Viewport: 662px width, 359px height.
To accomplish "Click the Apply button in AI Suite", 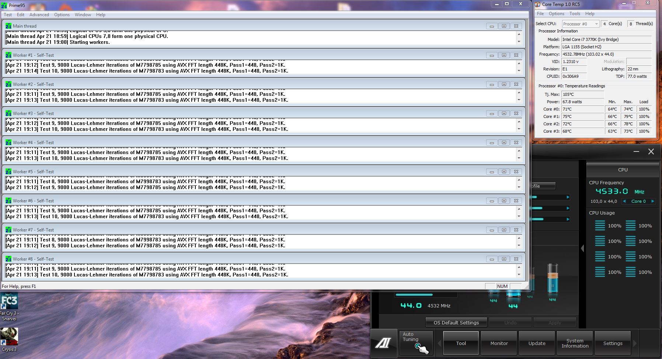I will click(x=555, y=323).
